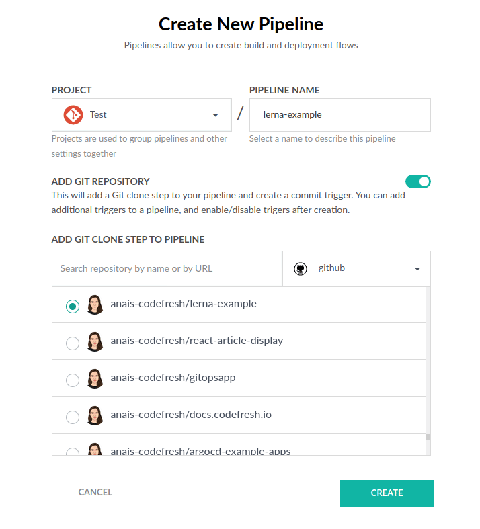480x529 pixels.
Task: Disable the Add Git Repository toggle
Action: 417,181
